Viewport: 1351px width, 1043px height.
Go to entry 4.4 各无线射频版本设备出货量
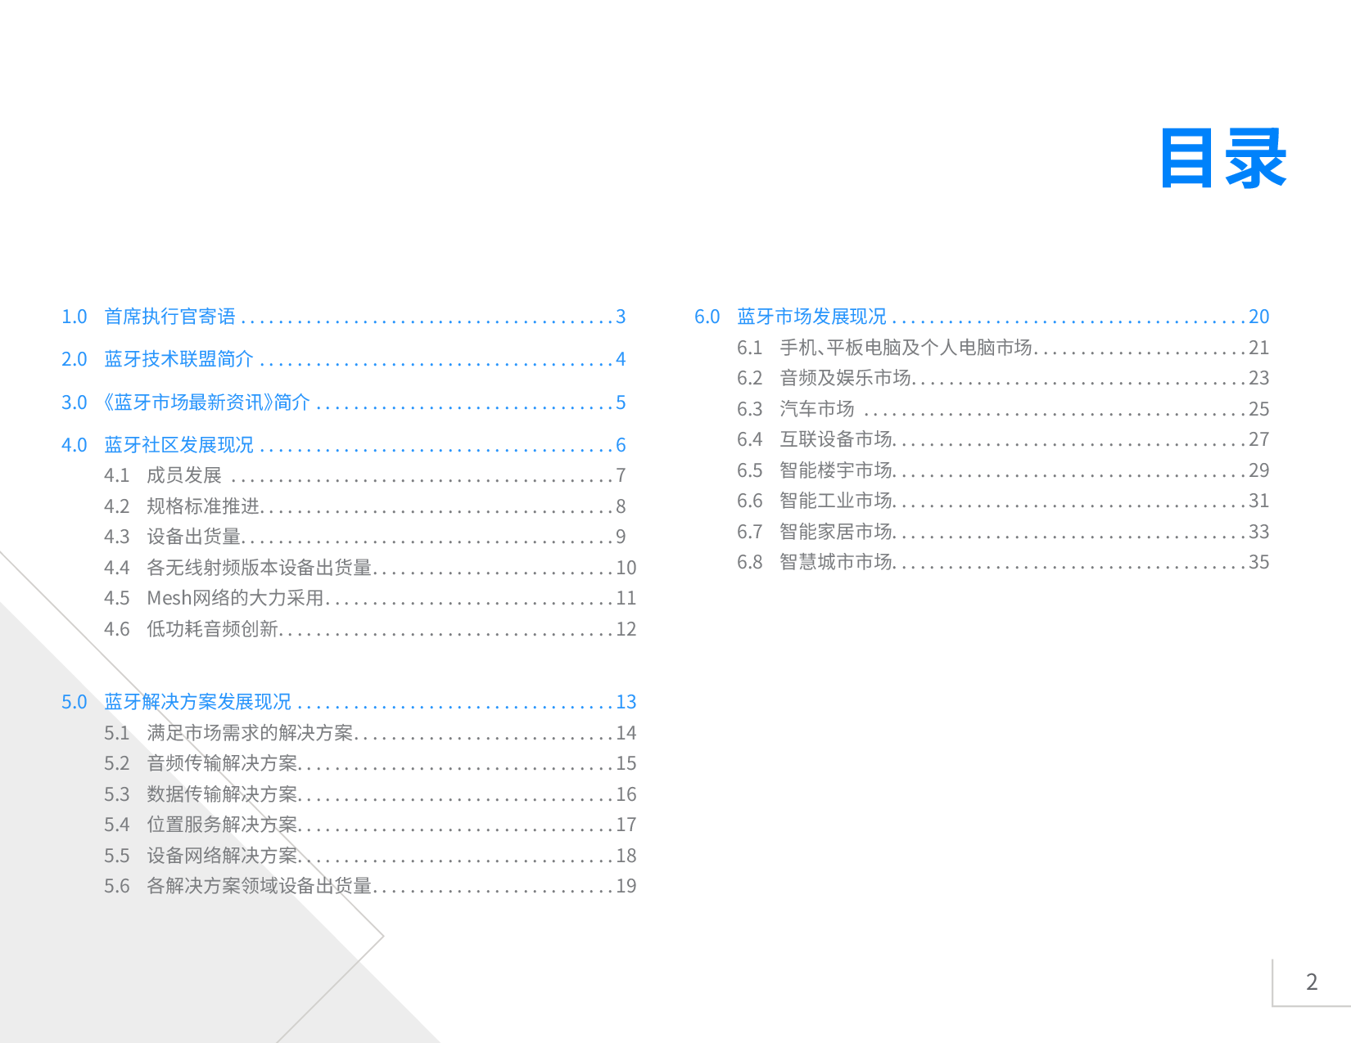(x=370, y=568)
